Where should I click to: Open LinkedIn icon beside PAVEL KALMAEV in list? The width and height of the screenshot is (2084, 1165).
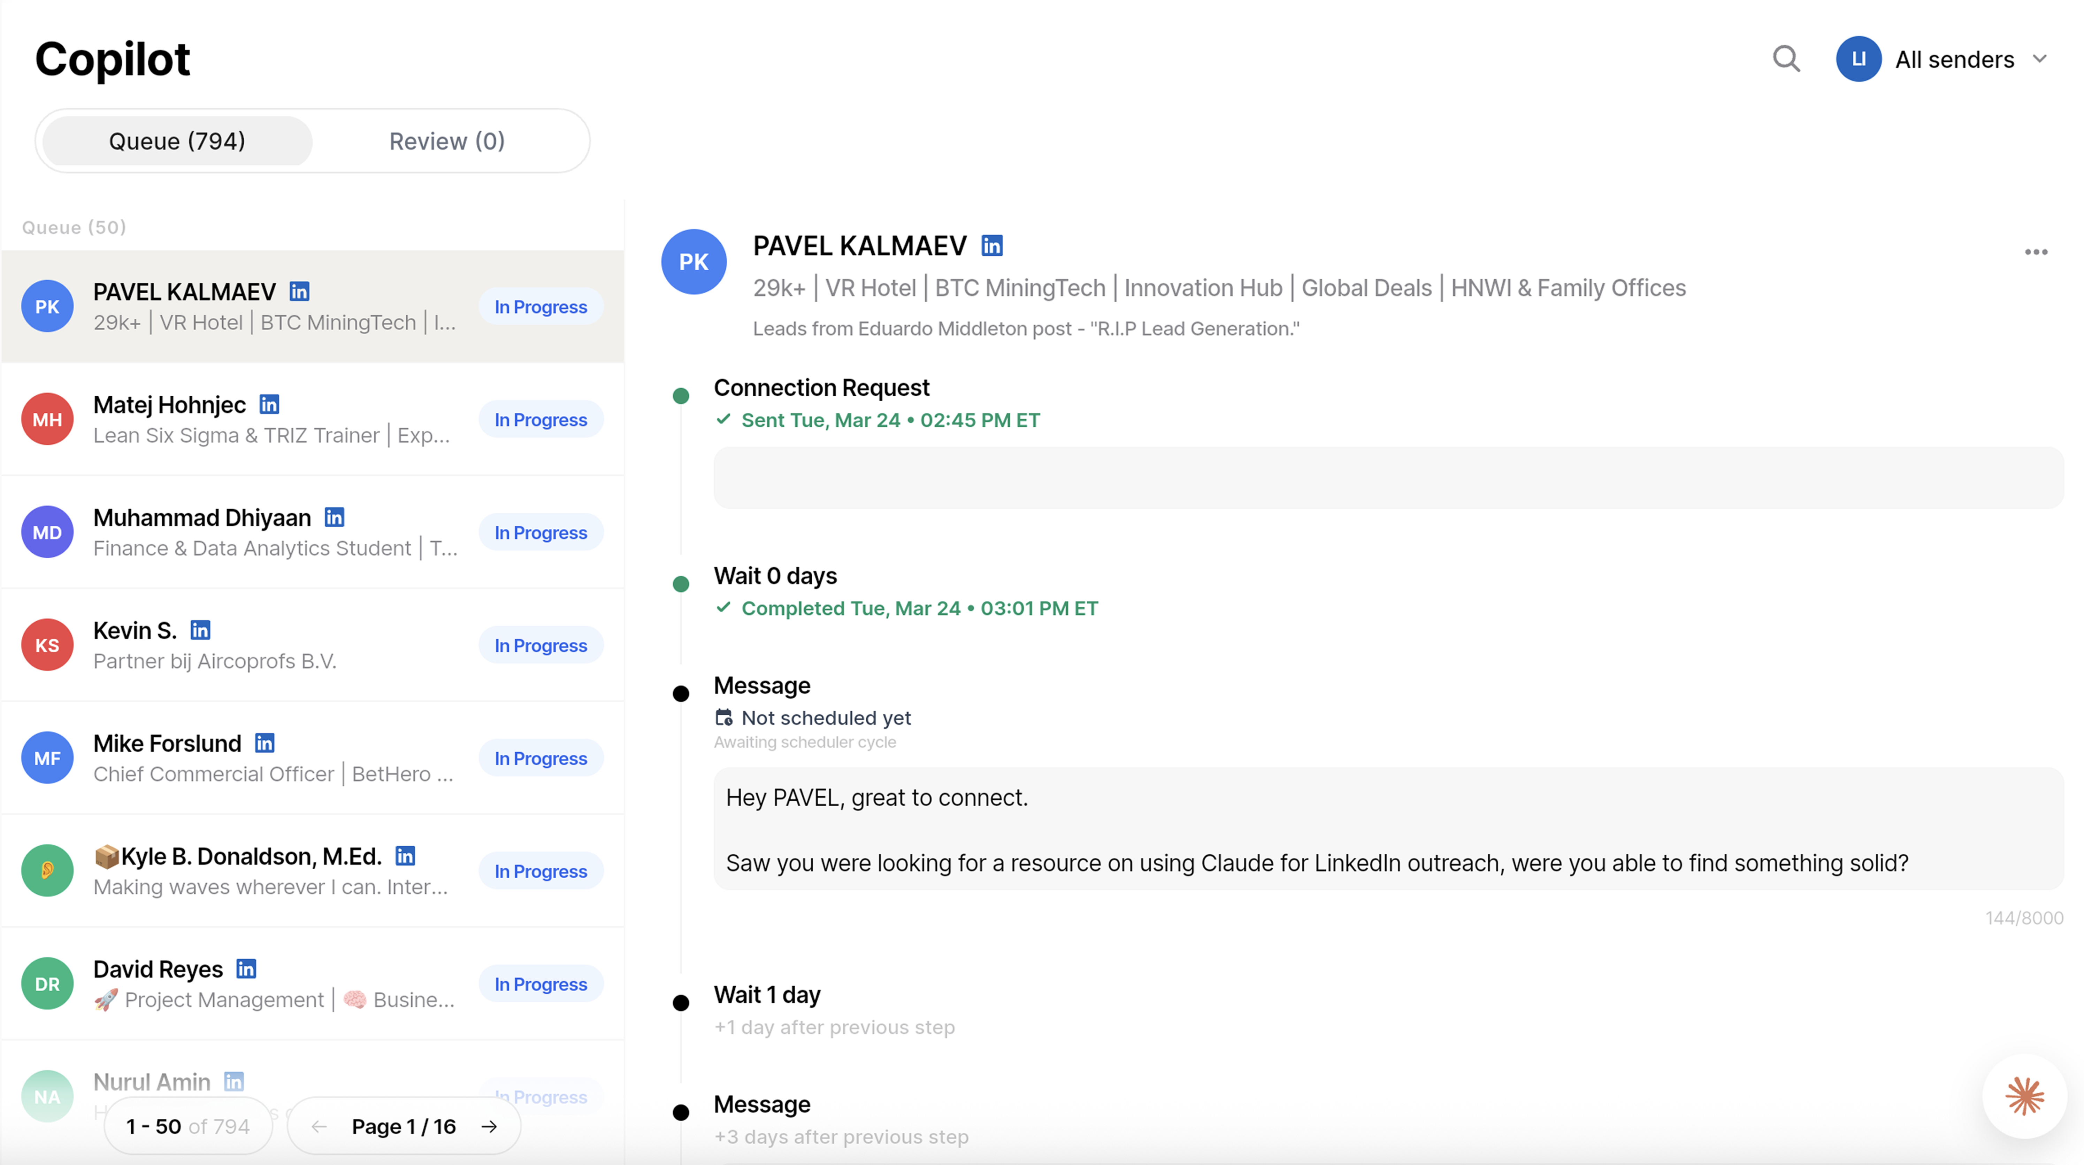click(299, 291)
